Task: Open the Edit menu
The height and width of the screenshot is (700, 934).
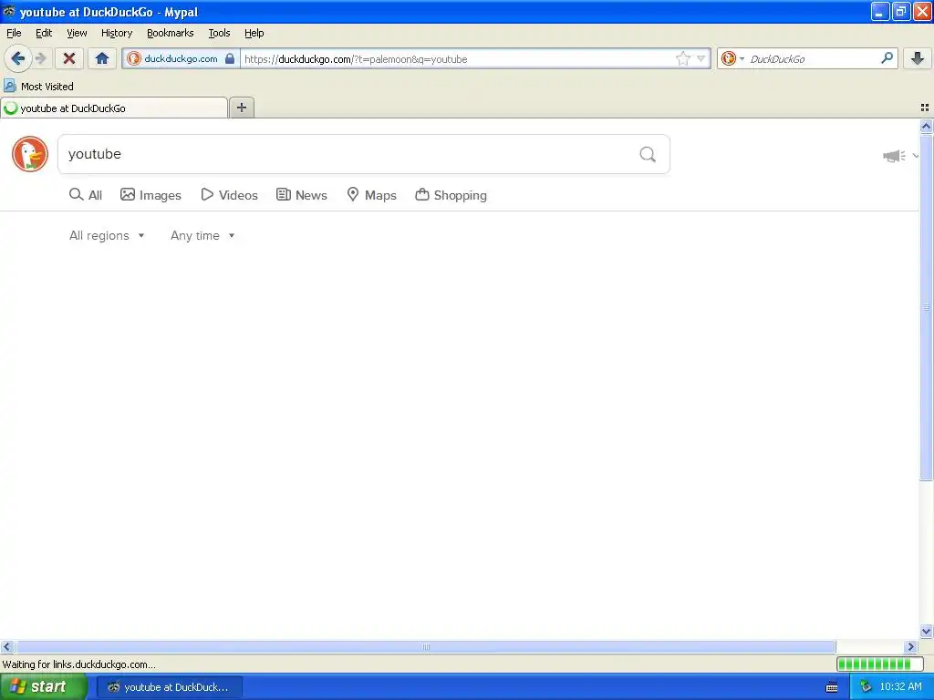Action: click(44, 33)
